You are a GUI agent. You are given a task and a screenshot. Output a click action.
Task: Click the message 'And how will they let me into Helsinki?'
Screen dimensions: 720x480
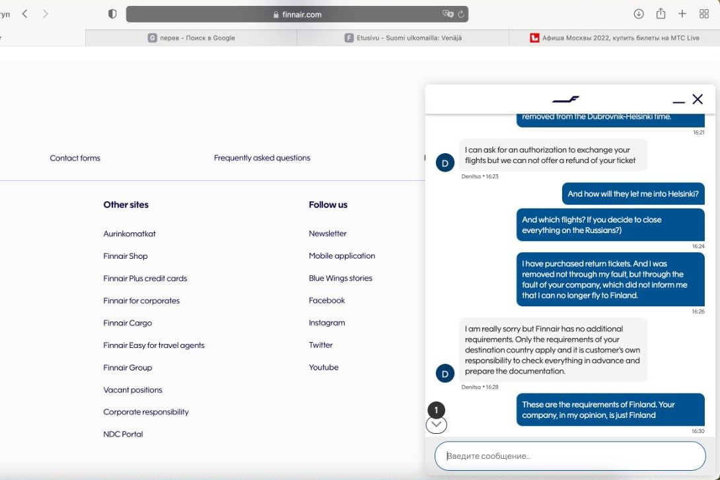pyautogui.click(x=633, y=193)
